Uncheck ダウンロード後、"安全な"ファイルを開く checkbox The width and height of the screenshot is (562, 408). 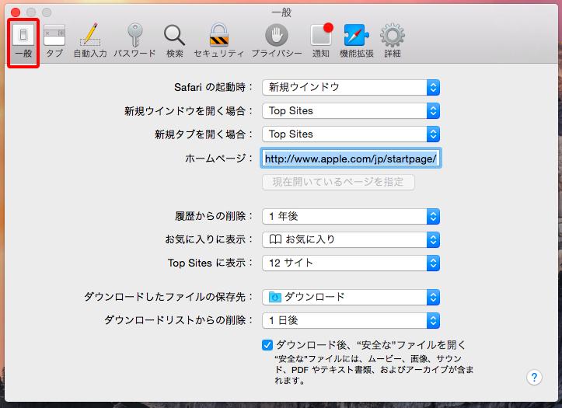[267, 345]
